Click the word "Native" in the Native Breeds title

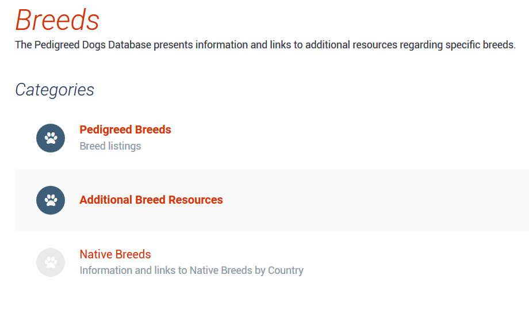96,254
